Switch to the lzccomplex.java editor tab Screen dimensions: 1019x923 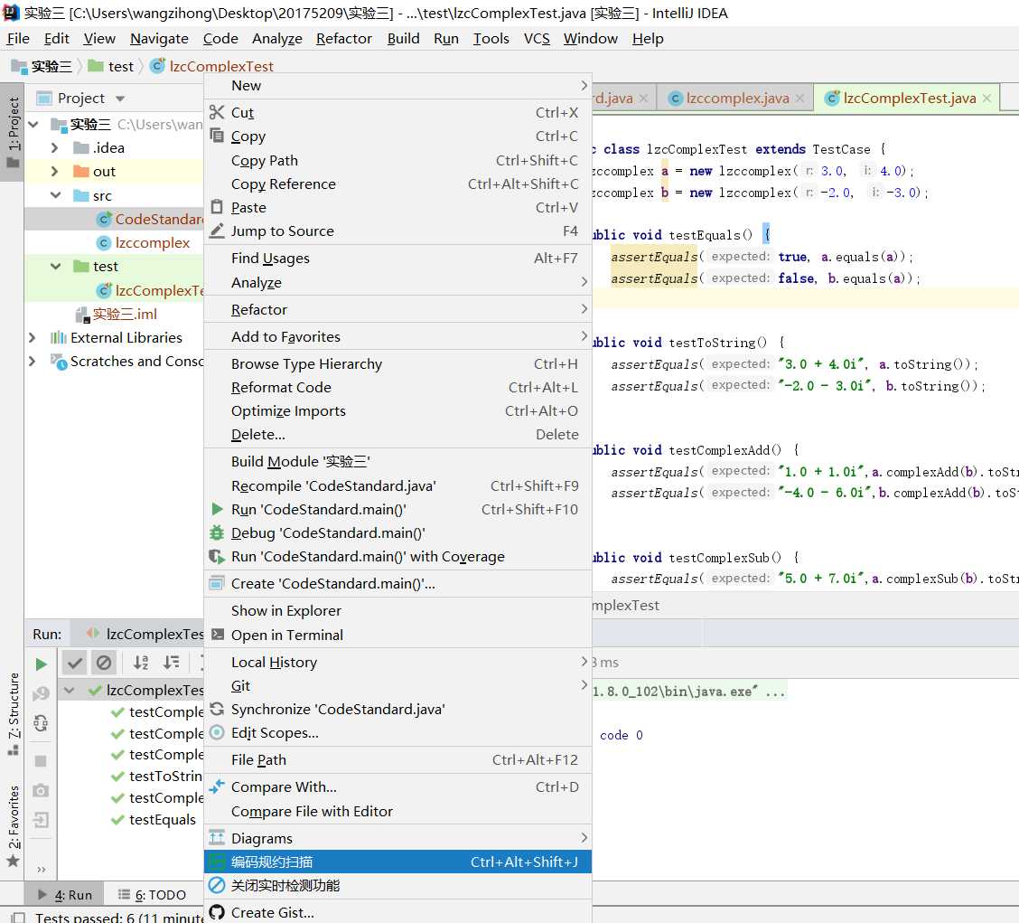(737, 99)
